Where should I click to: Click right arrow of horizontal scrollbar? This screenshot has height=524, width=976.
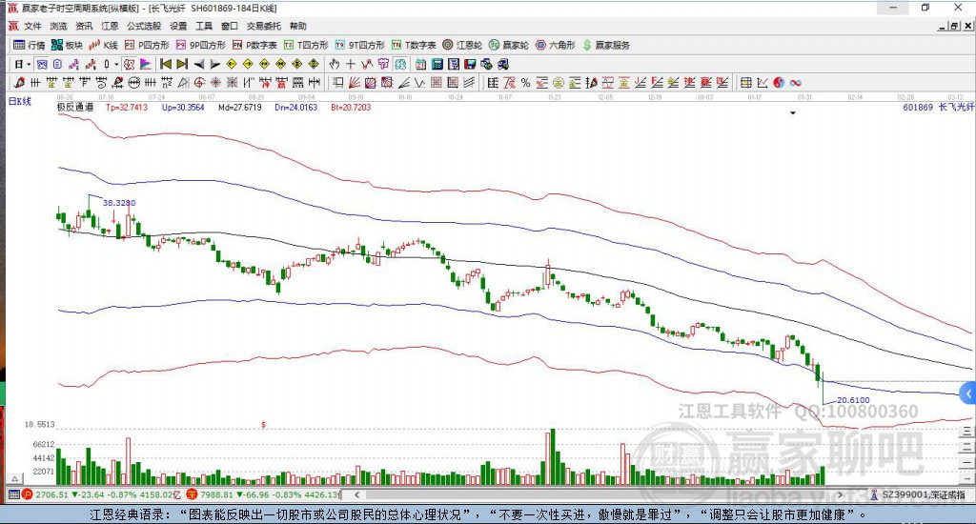(840, 494)
